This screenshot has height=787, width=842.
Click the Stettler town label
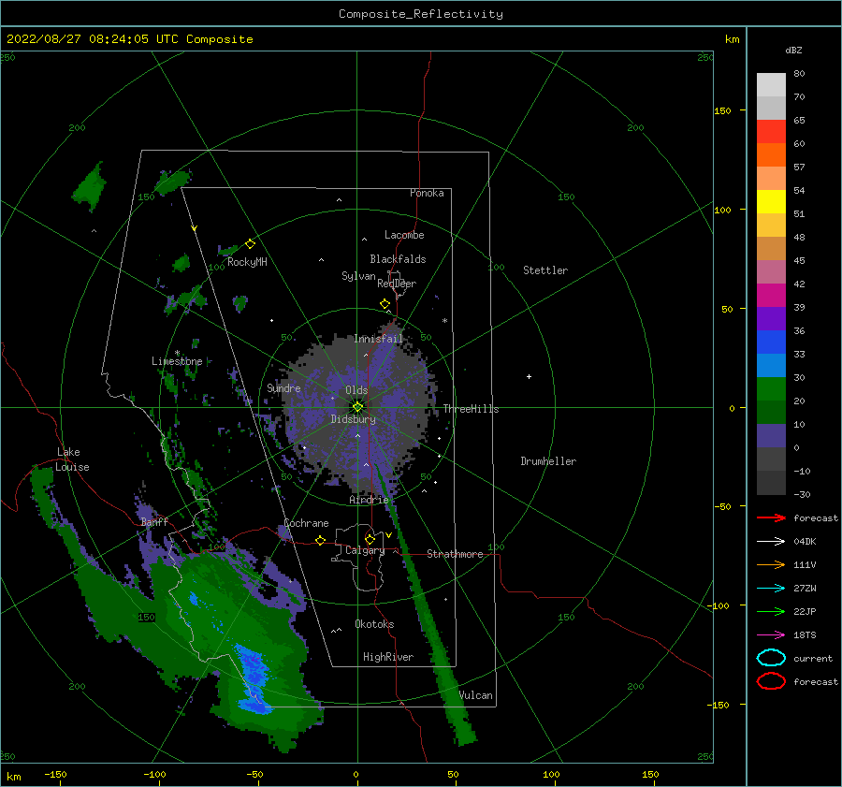tap(545, 270)
